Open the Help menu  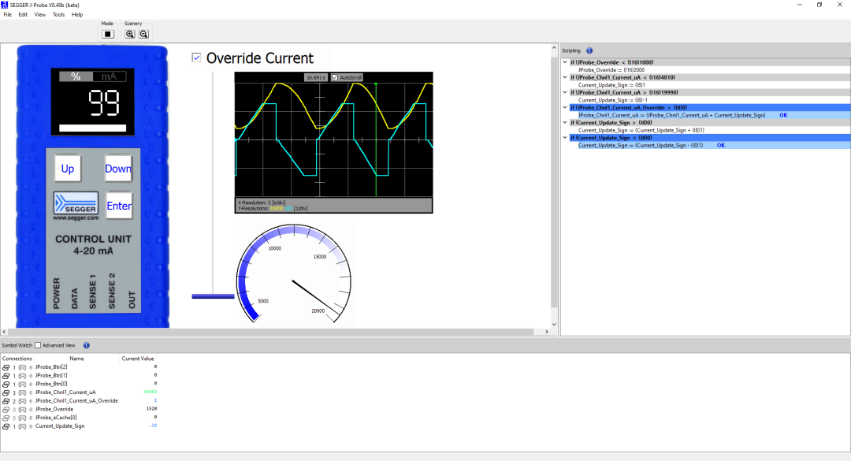tap(77, 15)
